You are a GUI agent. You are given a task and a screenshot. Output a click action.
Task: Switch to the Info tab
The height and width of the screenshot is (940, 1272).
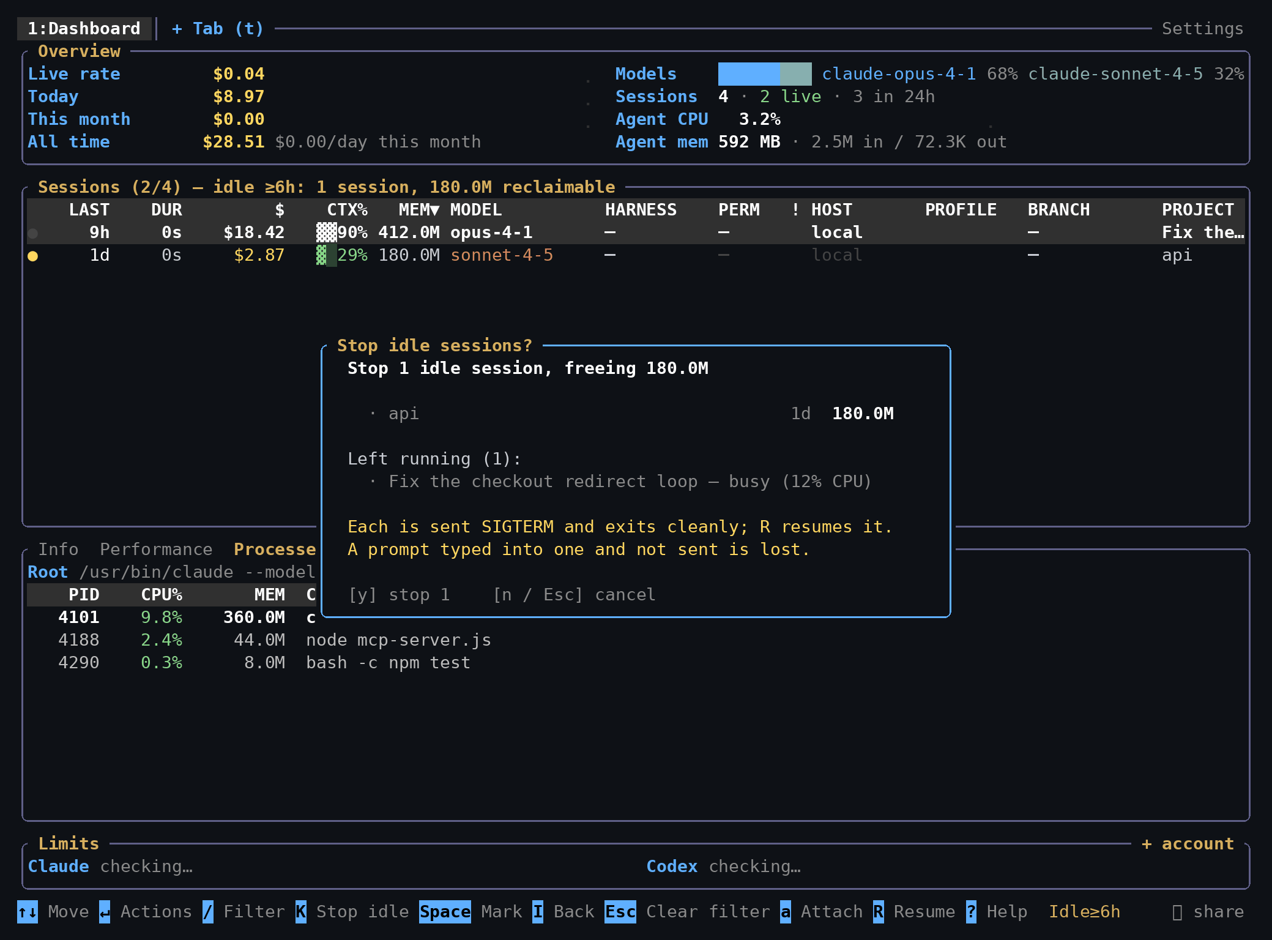pos(59,549)
